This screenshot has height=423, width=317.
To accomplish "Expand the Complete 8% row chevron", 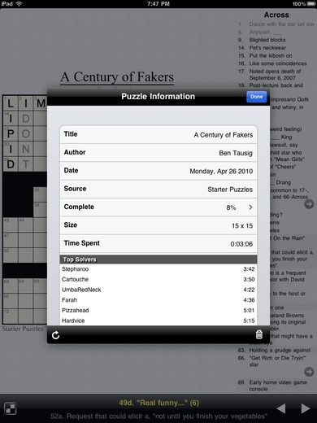I will pos(250,207).
